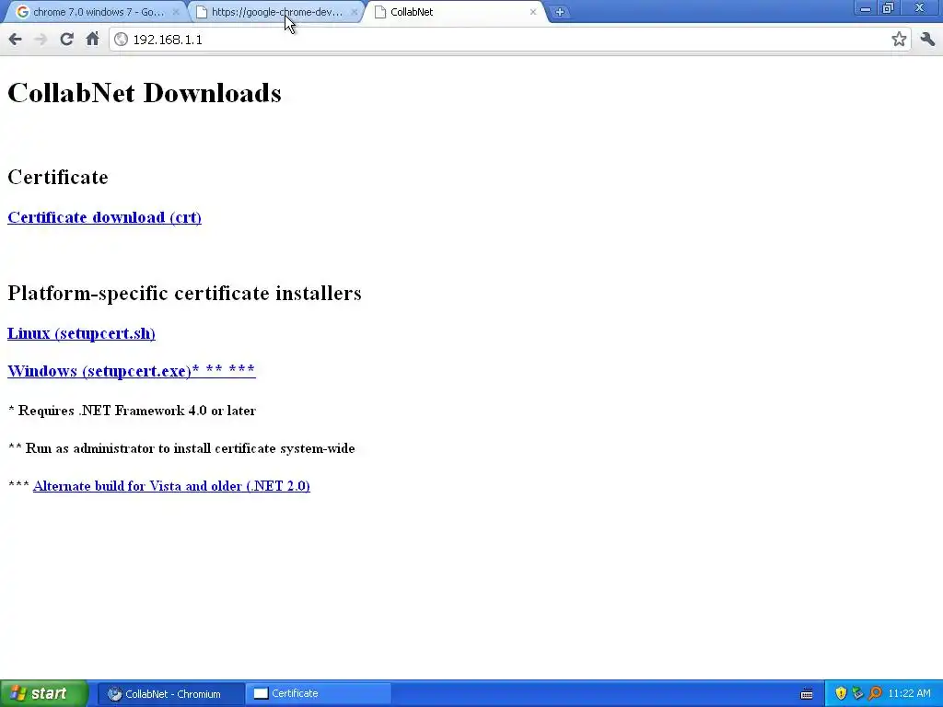Image resolution: width=943 pixels, height=707 pixels.
Task: Switch to the Certificate taskbar window
Action: coord(318,694)
